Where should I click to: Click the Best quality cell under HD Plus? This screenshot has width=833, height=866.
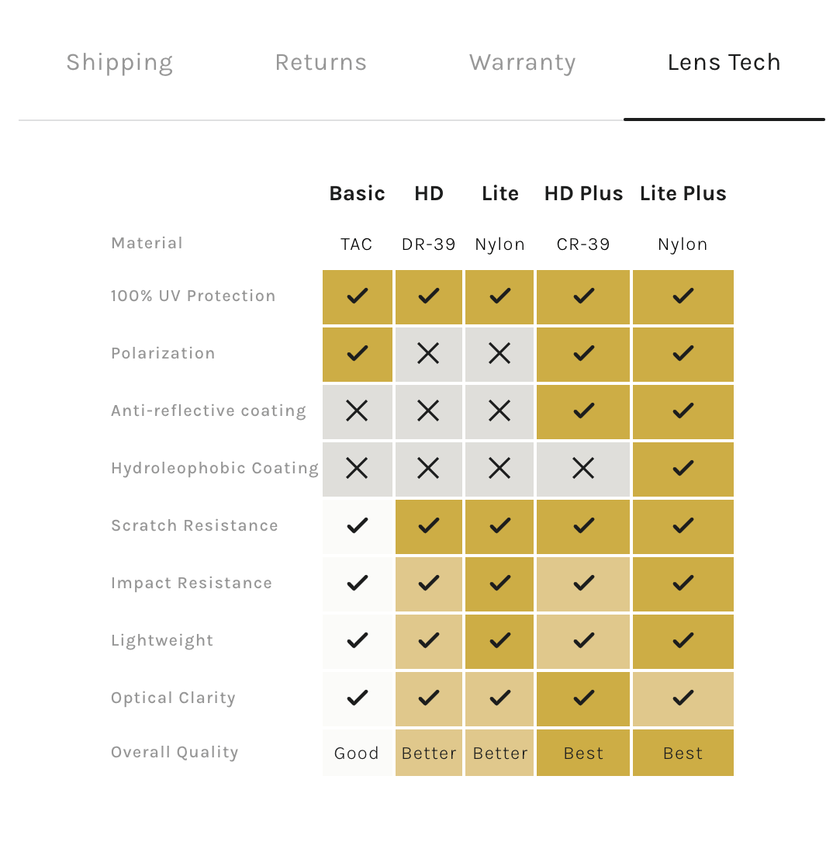click(x=583, y=753)
